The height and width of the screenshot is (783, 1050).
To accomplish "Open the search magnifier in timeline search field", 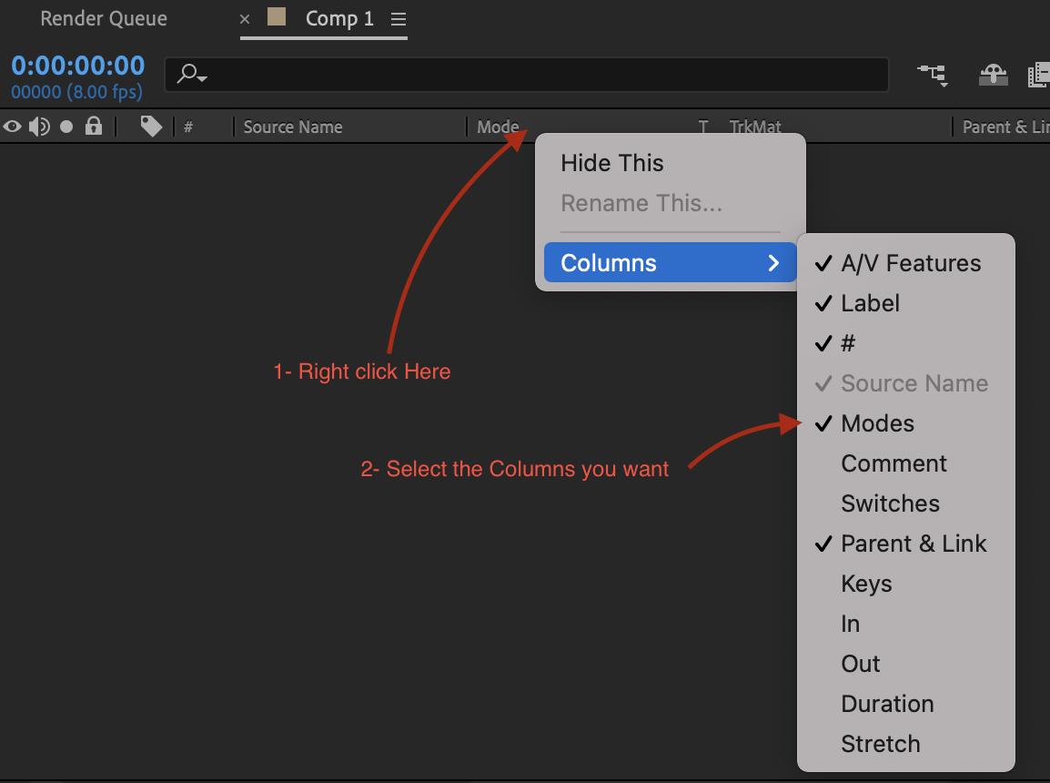I will tap(188, 75).
